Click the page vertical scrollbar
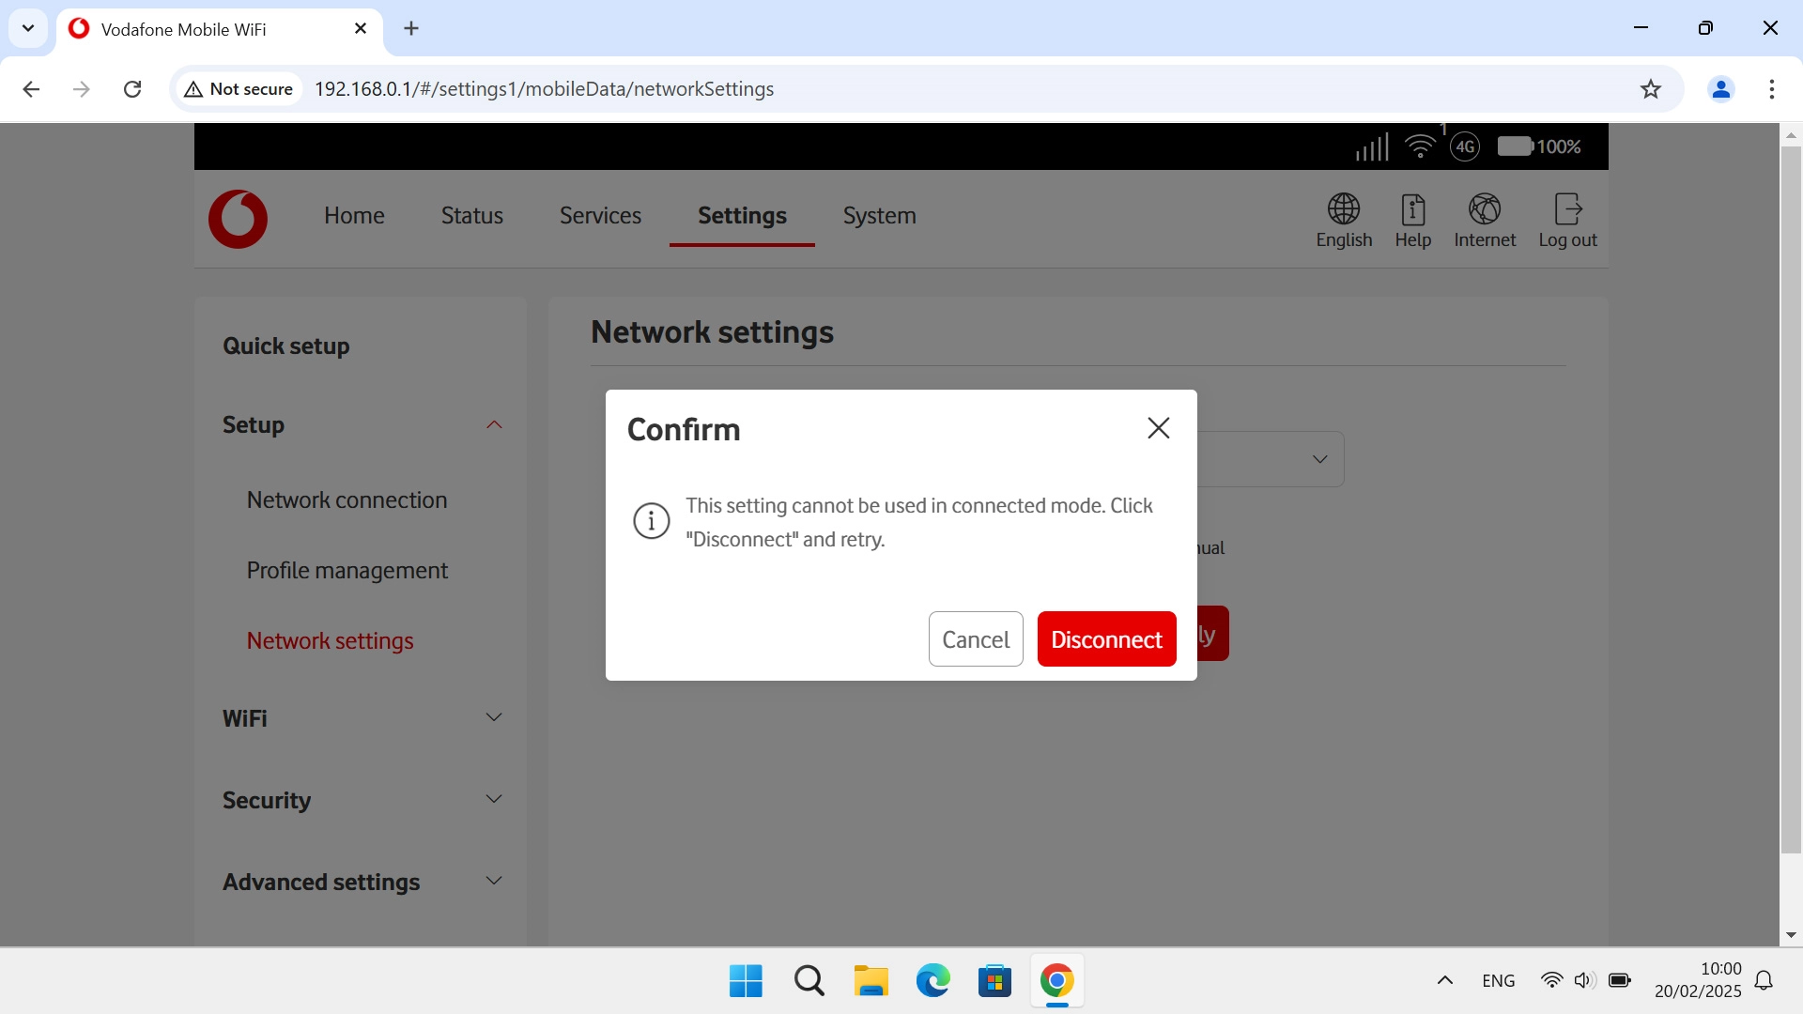Screen dimensions: 1803x1014 click(1790, 498)
